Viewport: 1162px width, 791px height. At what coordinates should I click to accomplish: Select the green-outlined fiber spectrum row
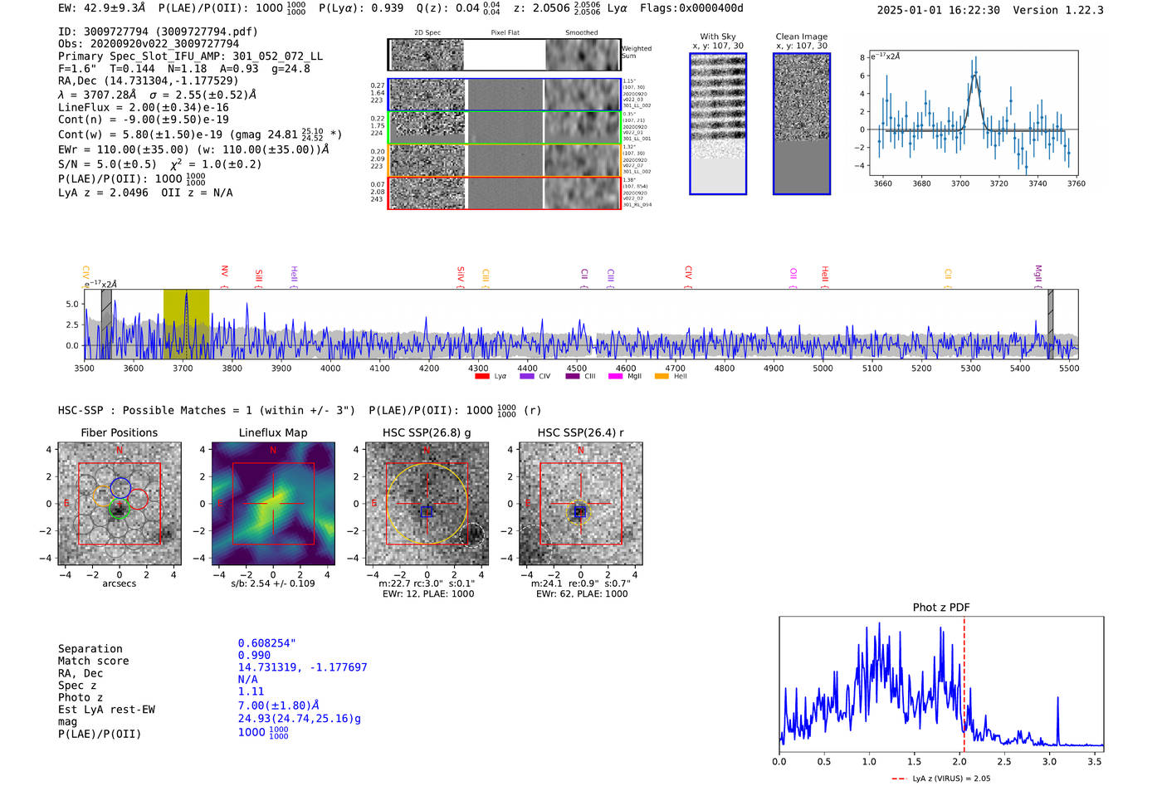coord(505,127)
